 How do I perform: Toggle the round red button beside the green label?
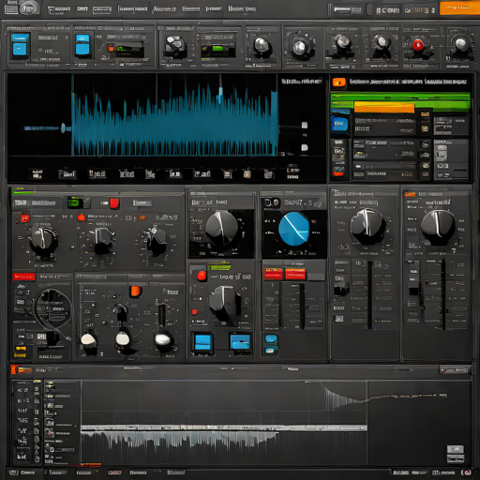[202, 276]
